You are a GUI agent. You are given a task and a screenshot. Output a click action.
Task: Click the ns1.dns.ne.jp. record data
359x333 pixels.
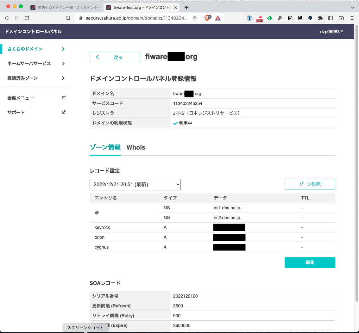(x=227, y=208)
